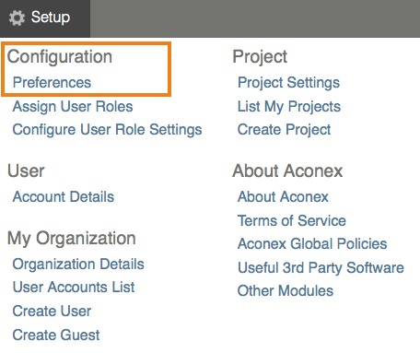Image resolution: width=420 pixels, height=353 pixels.
Task: View the User Accounts List
Action: coord(74,287)
